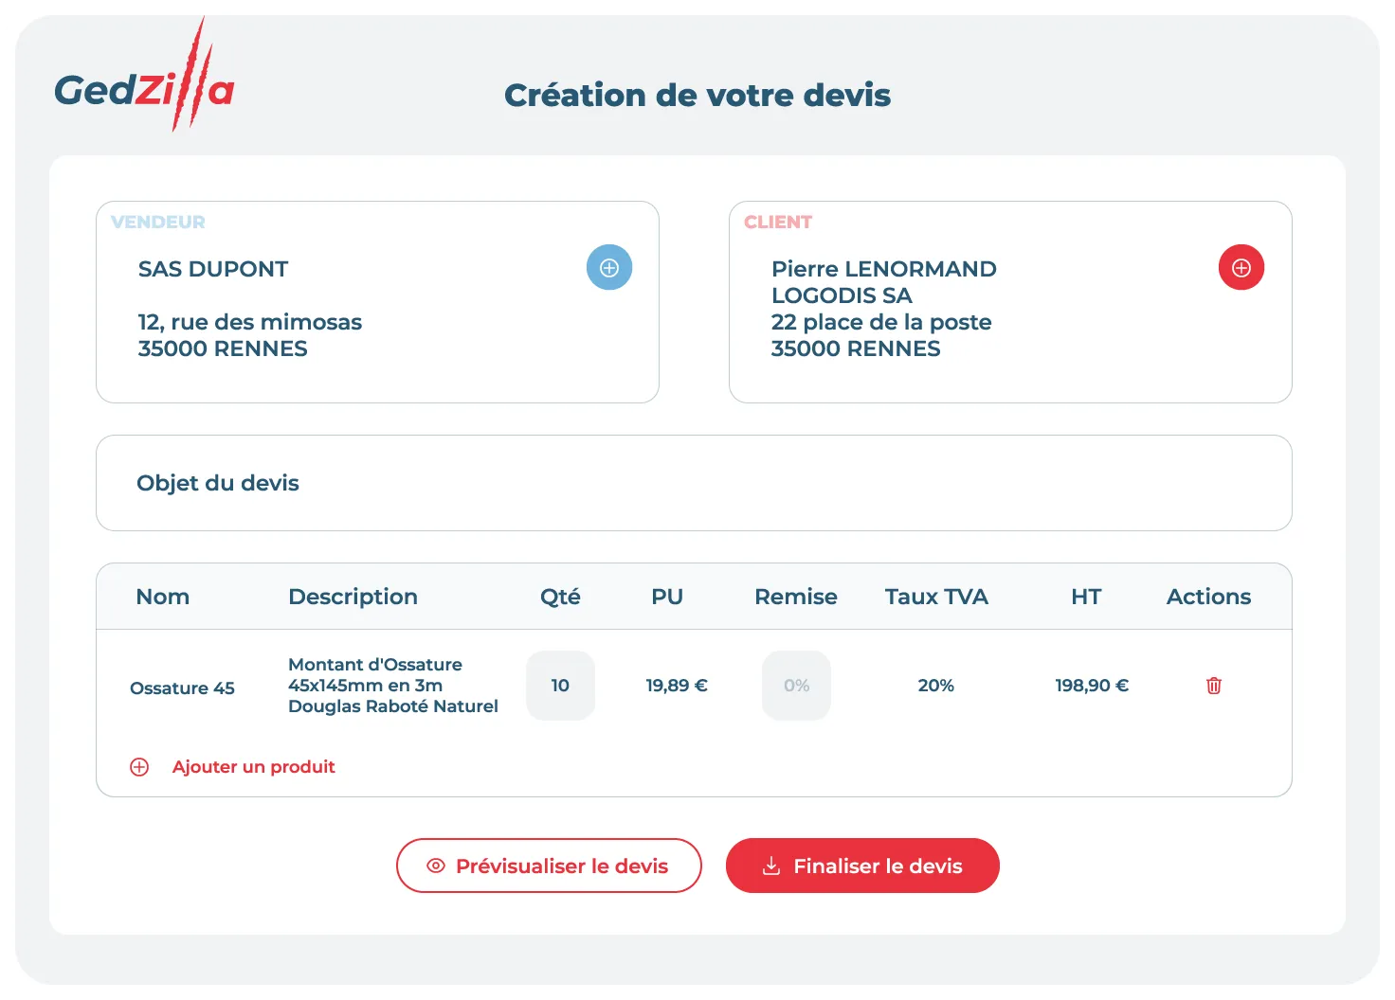Click the download icon in Finaliser button
This screenshot has height=1000, width=1395.
(771, 866)
